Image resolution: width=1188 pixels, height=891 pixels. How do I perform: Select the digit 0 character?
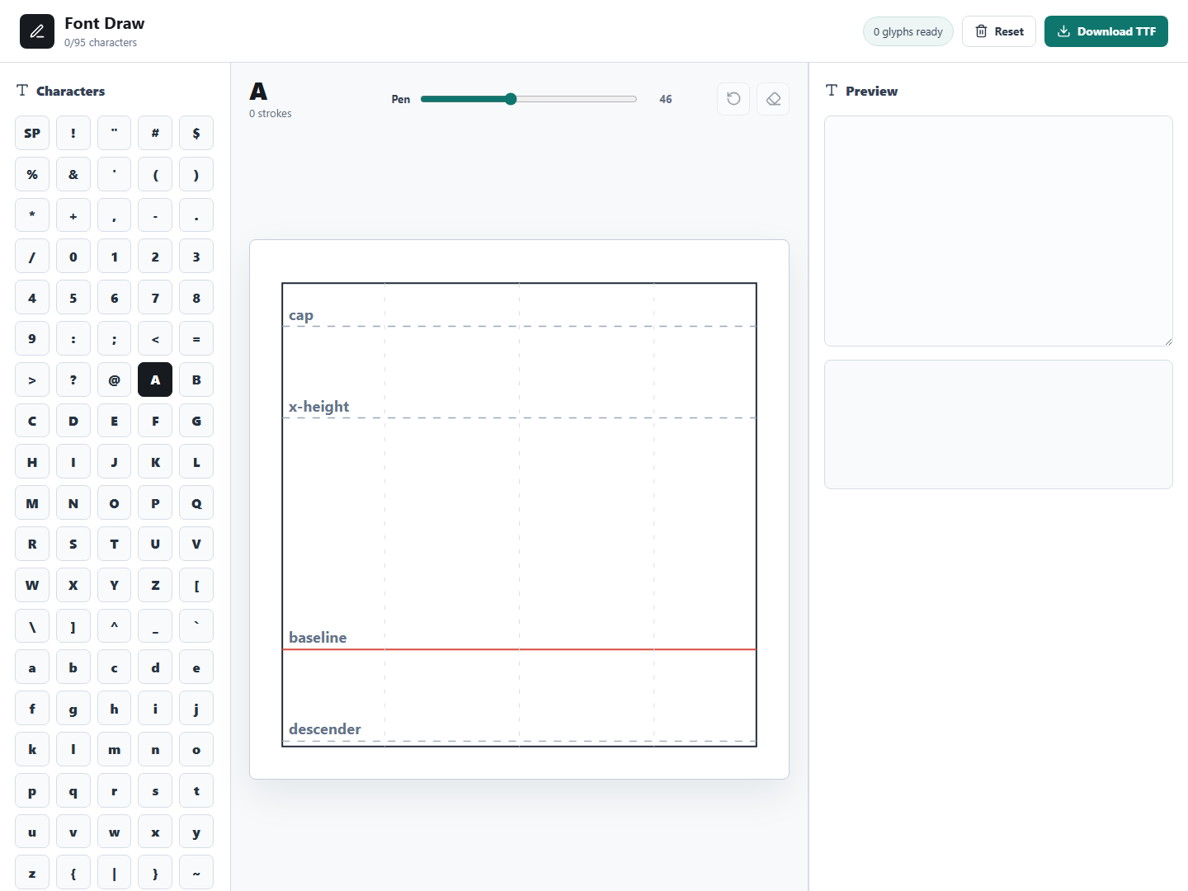pos(73,257)
